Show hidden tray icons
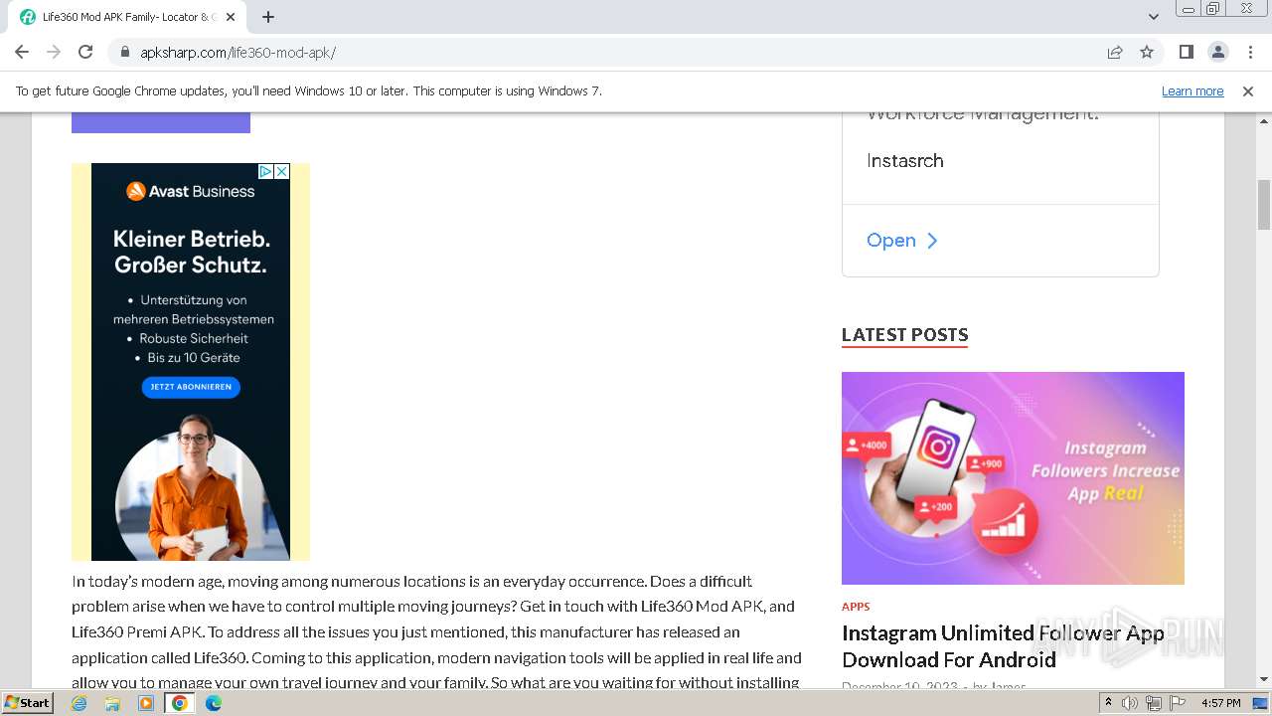This screenshot has height=716, width=1272. (x=1108, y=703)
